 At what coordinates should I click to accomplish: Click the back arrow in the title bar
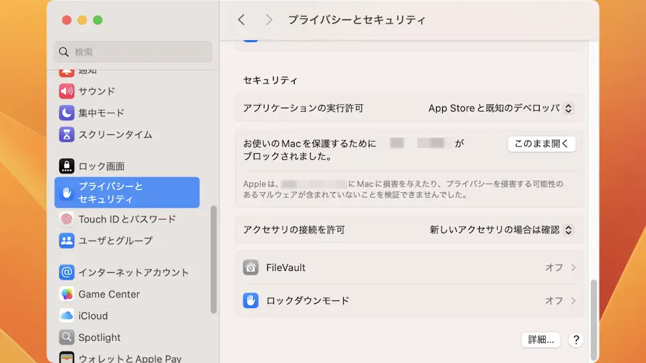pos(242,20)
